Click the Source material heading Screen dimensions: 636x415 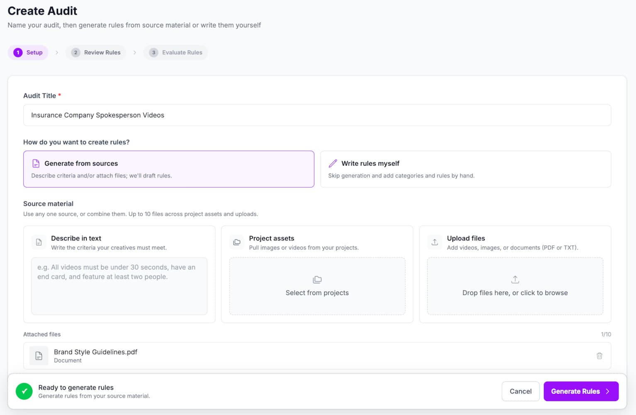(x=48, y=204)
